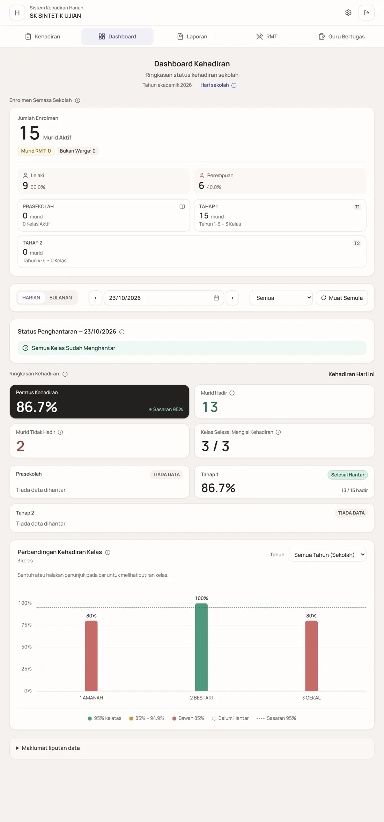Click the Lelaki person icon
Viewport: 384px width, 822px height.
point(25,176)
